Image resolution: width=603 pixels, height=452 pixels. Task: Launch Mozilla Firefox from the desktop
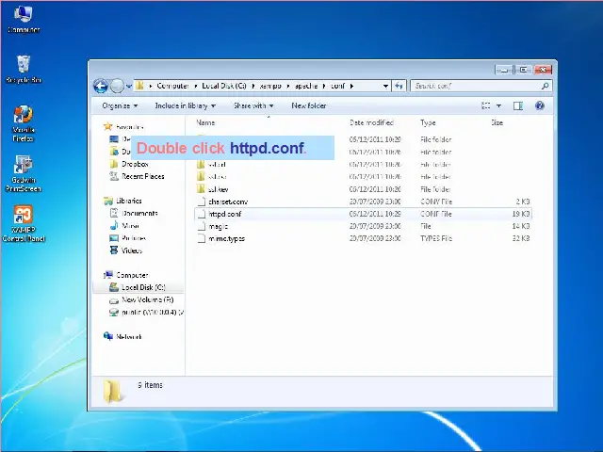[24, 123]
